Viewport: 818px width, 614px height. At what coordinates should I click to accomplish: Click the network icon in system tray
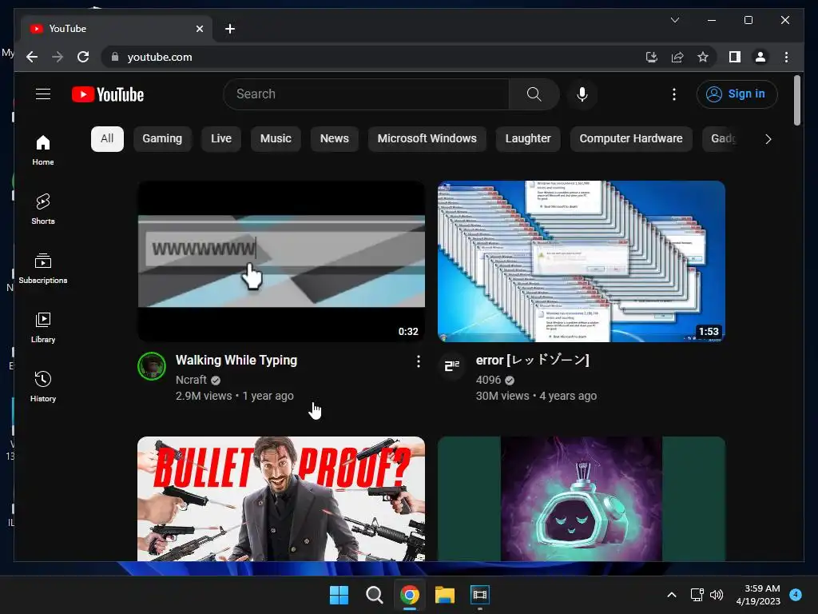point(697,595)
